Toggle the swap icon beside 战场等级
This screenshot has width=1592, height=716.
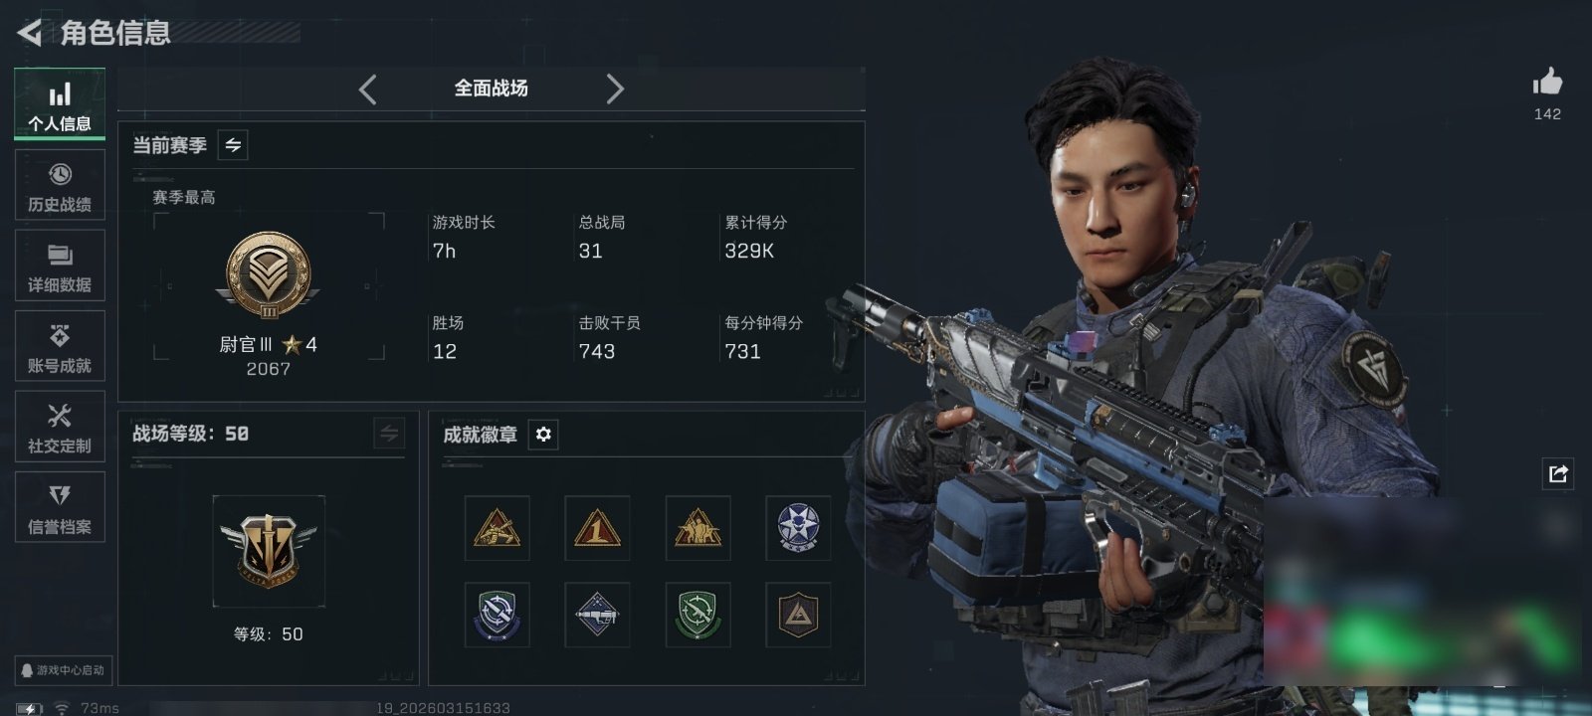(389, 434)
